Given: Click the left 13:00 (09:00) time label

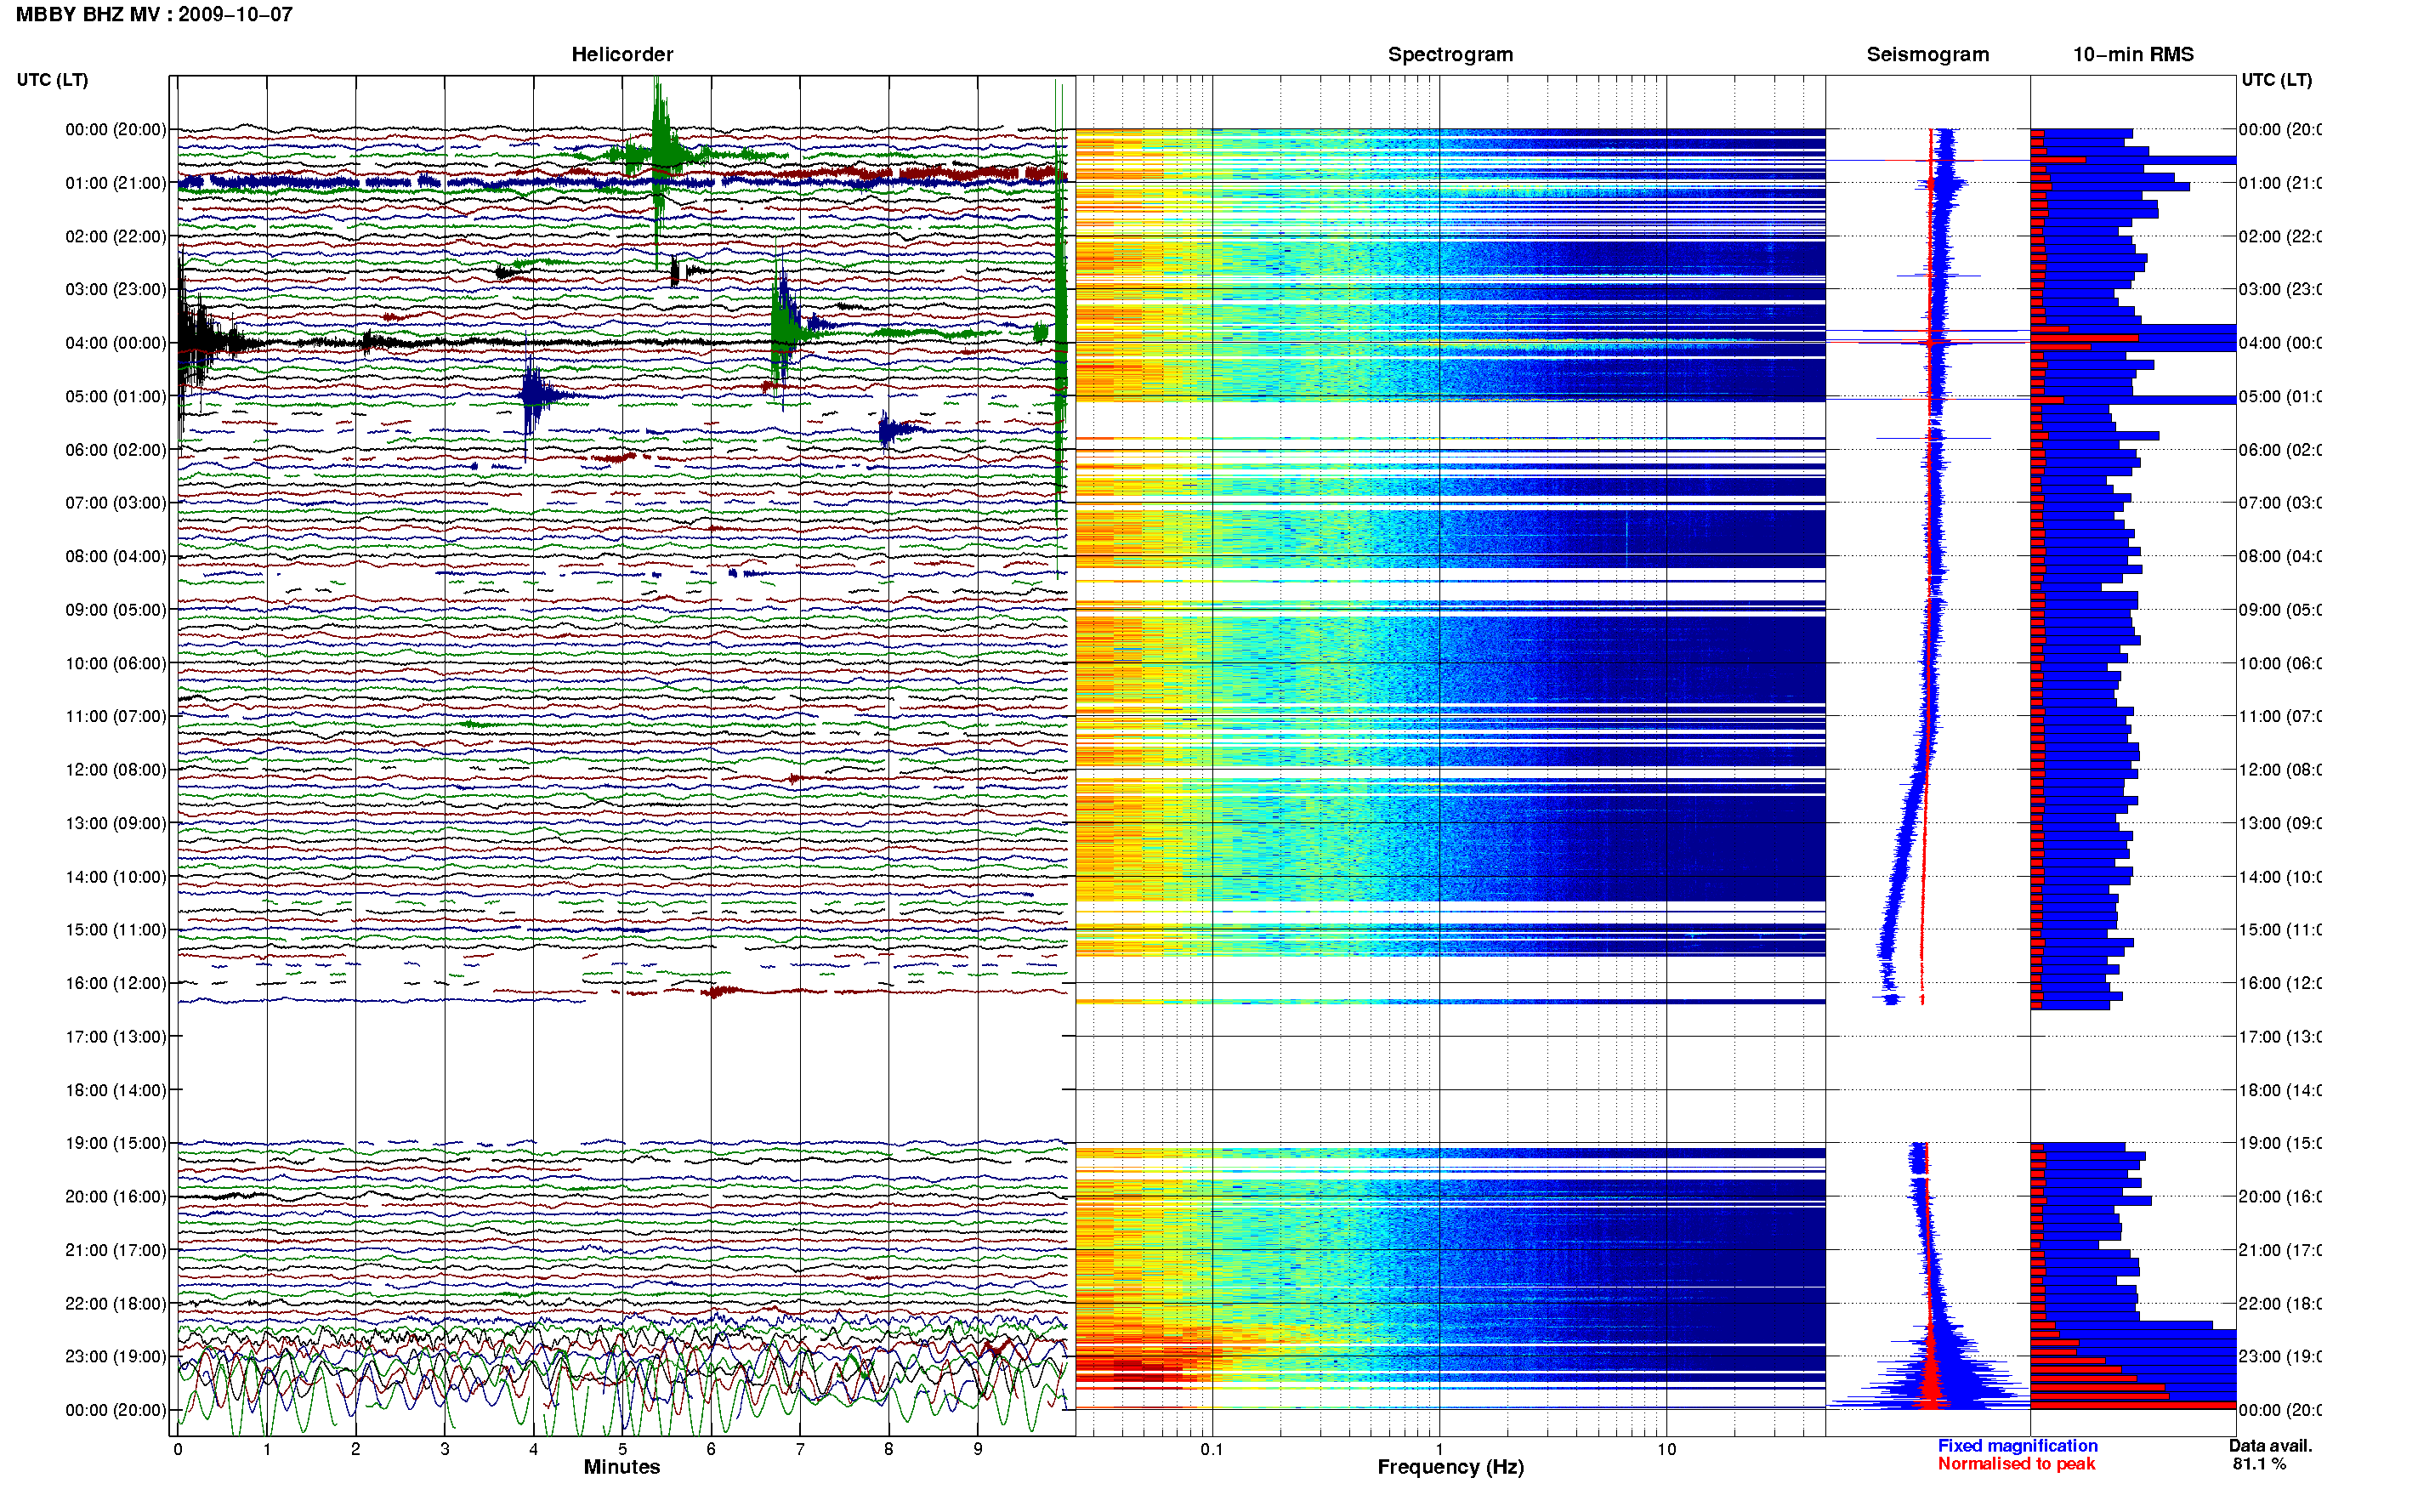Looking at the screenshot, I should click(115, 823).
